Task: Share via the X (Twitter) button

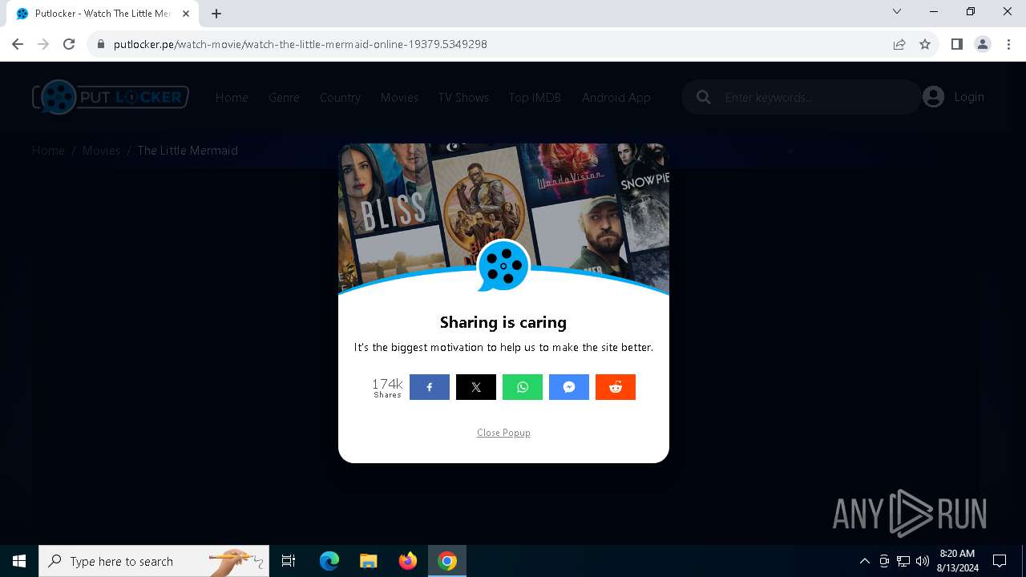Action: pyautogui.click(x=475, y=387)
